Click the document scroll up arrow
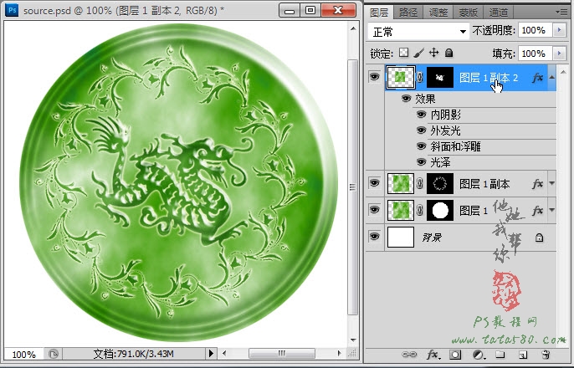The width and height of the screenshot is (574, 368). tap(353, 28)
